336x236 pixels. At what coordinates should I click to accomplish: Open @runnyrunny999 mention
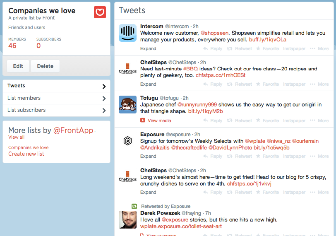point(197,105)
